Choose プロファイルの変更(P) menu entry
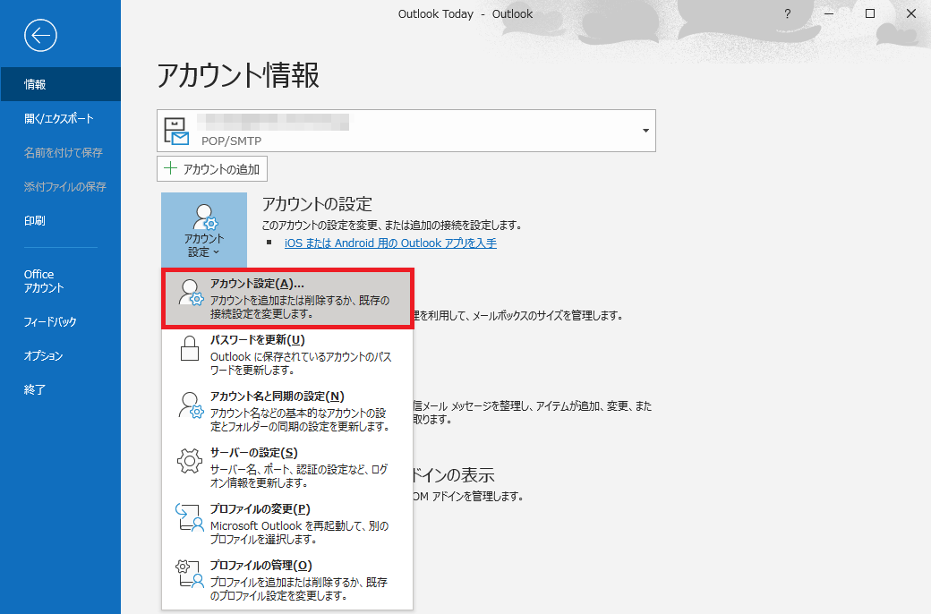 (287, 524)
